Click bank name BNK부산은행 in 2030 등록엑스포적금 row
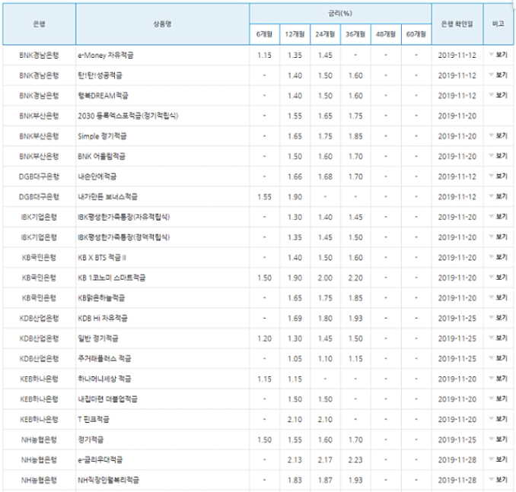Screen dimensions: 516x492 (x=39, y=116)
